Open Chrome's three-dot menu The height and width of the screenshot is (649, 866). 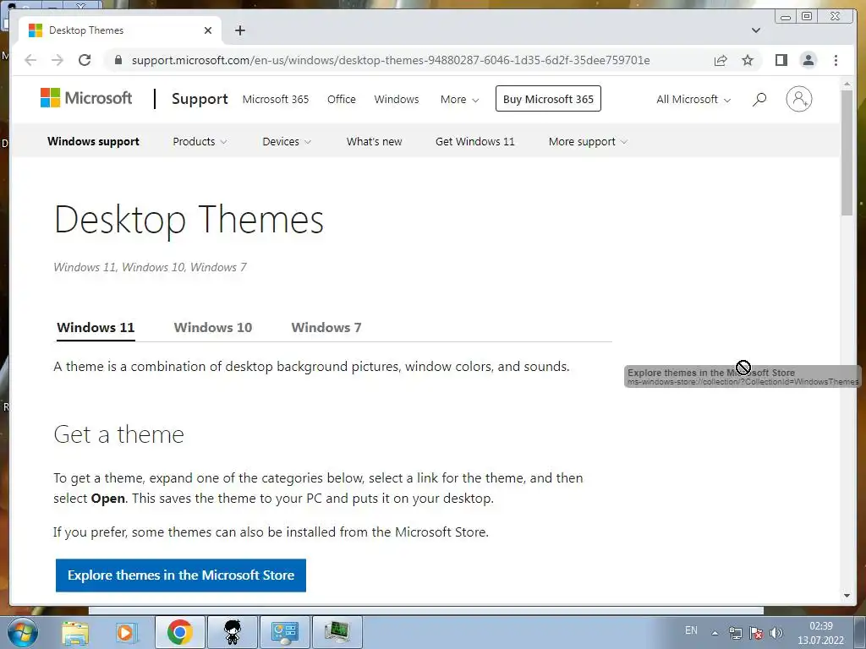coord(836,60)
